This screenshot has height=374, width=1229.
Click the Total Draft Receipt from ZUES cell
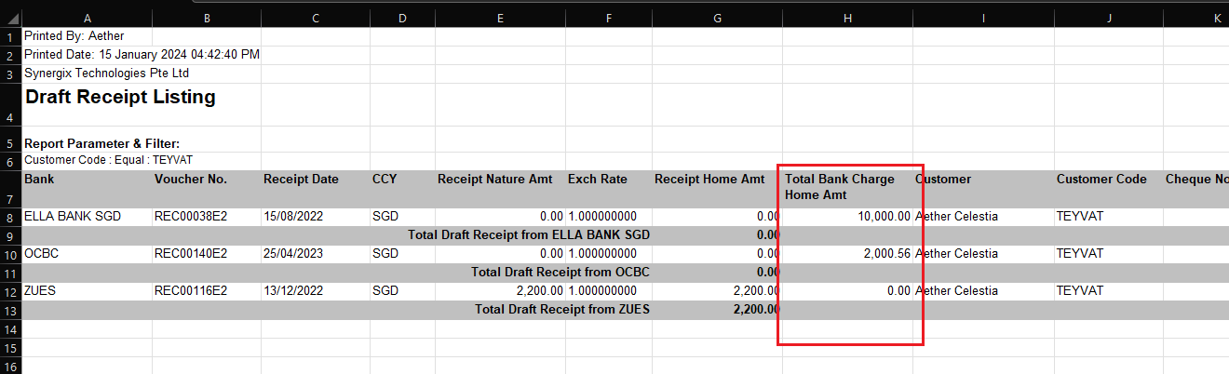561,310
